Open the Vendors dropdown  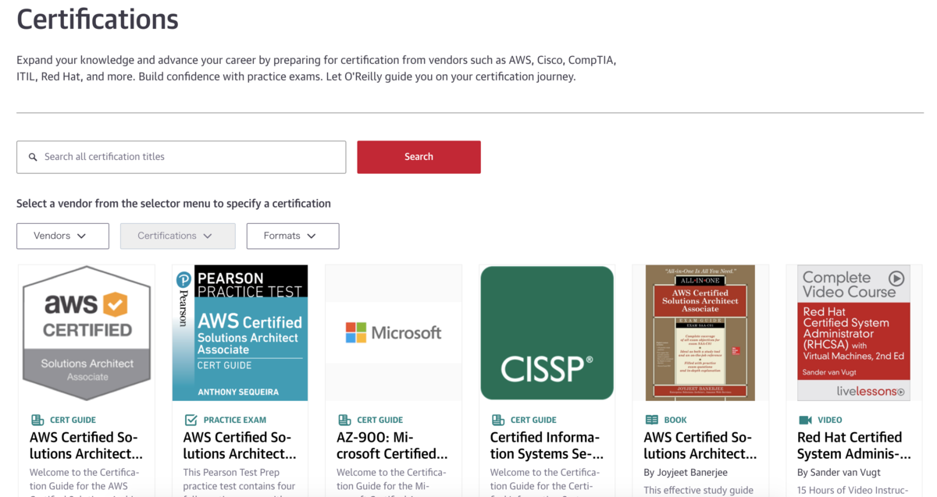[62, 236]
